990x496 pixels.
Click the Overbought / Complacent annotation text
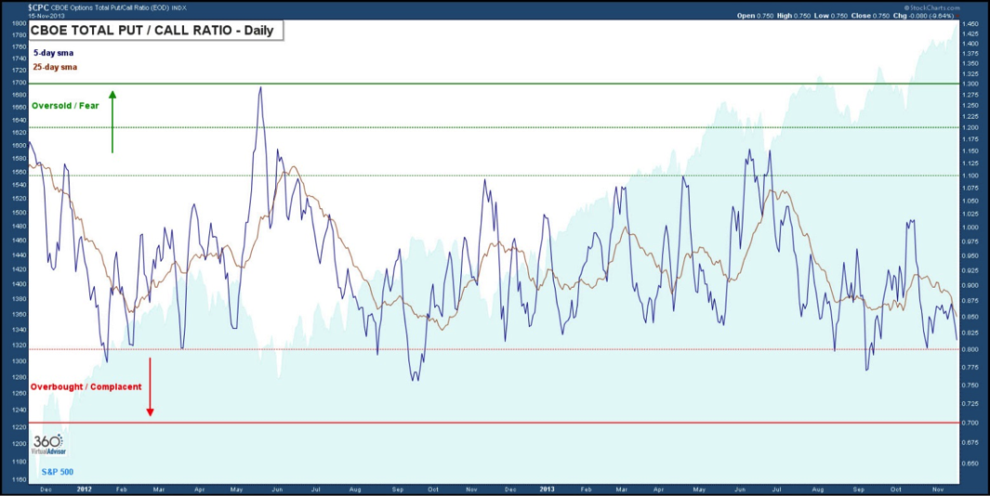click(86, 386)
